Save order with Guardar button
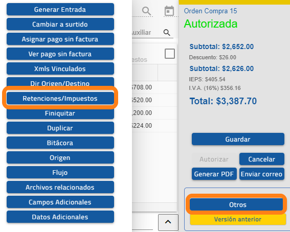 pyautogui.click(x=238, y=139)
